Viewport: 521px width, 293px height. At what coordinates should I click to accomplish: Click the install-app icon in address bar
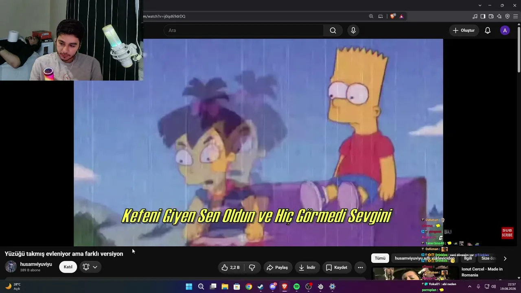coord(381,16)
